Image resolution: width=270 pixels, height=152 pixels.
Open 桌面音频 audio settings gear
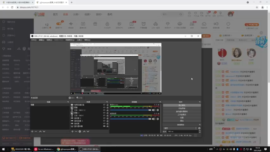158,119
